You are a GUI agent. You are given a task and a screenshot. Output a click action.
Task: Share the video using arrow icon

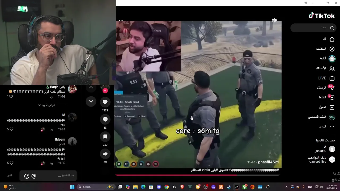click(x=105, y=154)
